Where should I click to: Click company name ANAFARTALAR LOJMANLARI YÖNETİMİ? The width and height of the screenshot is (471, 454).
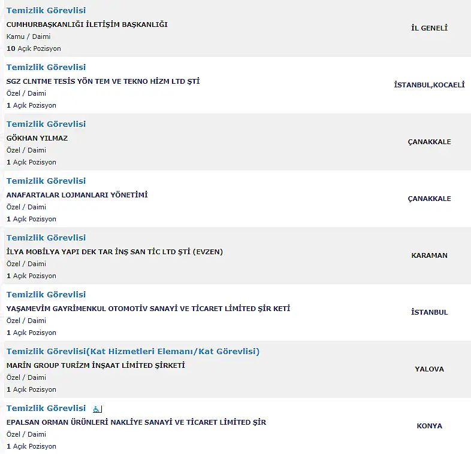pyautogui.click(x=77, y=195)
